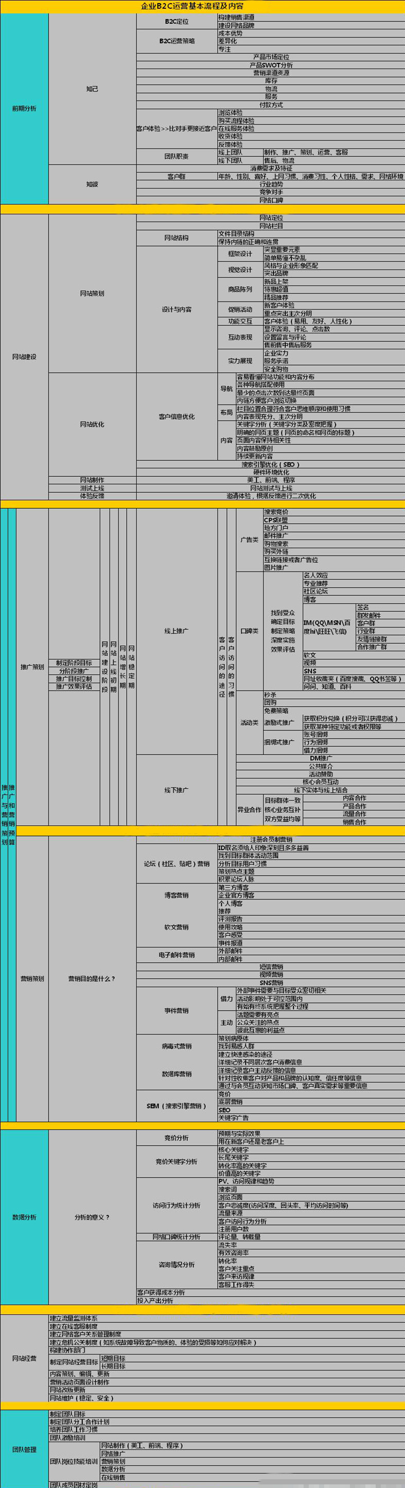Click the 知己 category cell
Screen dimensions: 405x1488
[x=92, y=89]
